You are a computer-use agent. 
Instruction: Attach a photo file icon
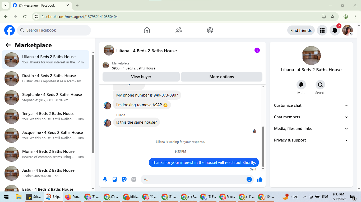point(115,179)
